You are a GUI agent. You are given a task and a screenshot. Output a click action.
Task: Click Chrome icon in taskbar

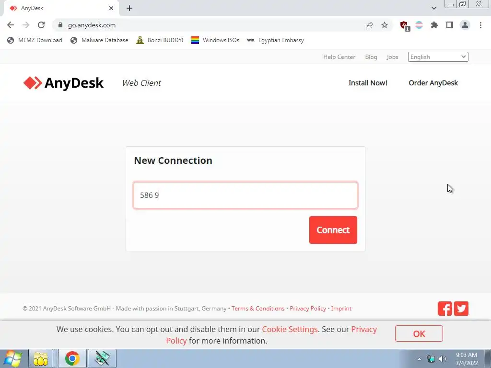pyautogui.click(x=72, y=358)
